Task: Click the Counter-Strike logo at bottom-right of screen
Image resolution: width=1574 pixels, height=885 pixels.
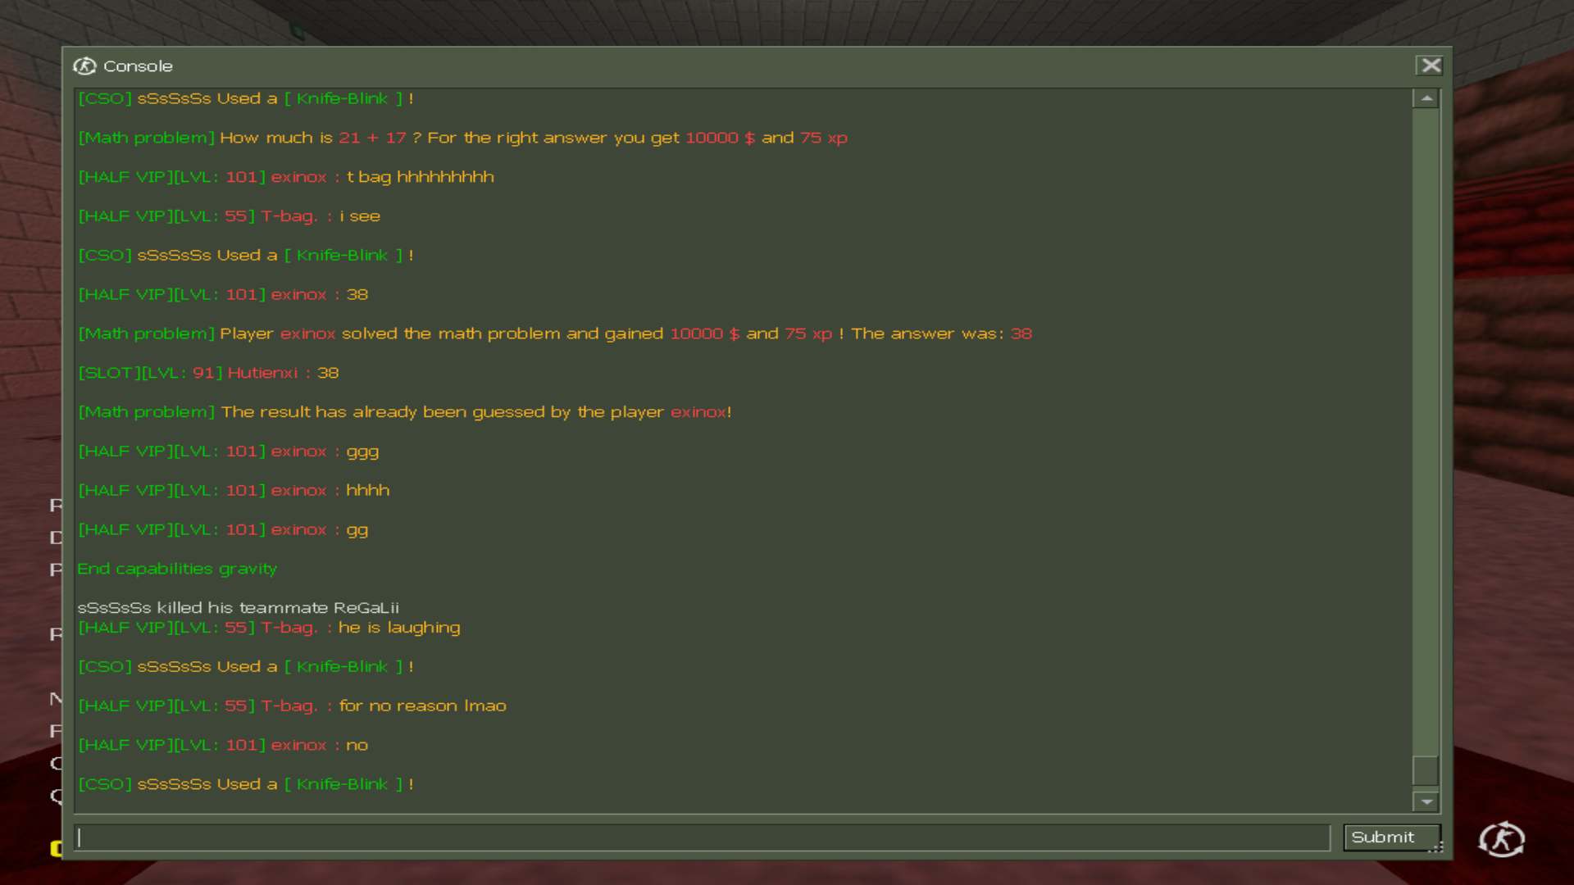Action: (x=1501, y=839)
